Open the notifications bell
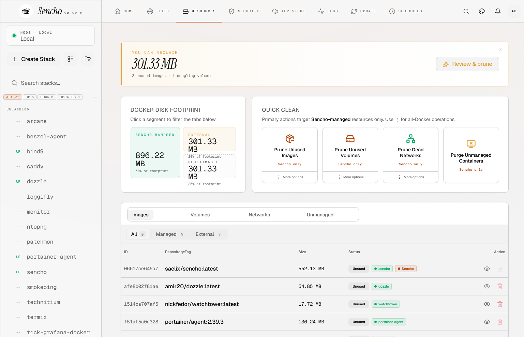524x337 pixels. pos(498,11)
